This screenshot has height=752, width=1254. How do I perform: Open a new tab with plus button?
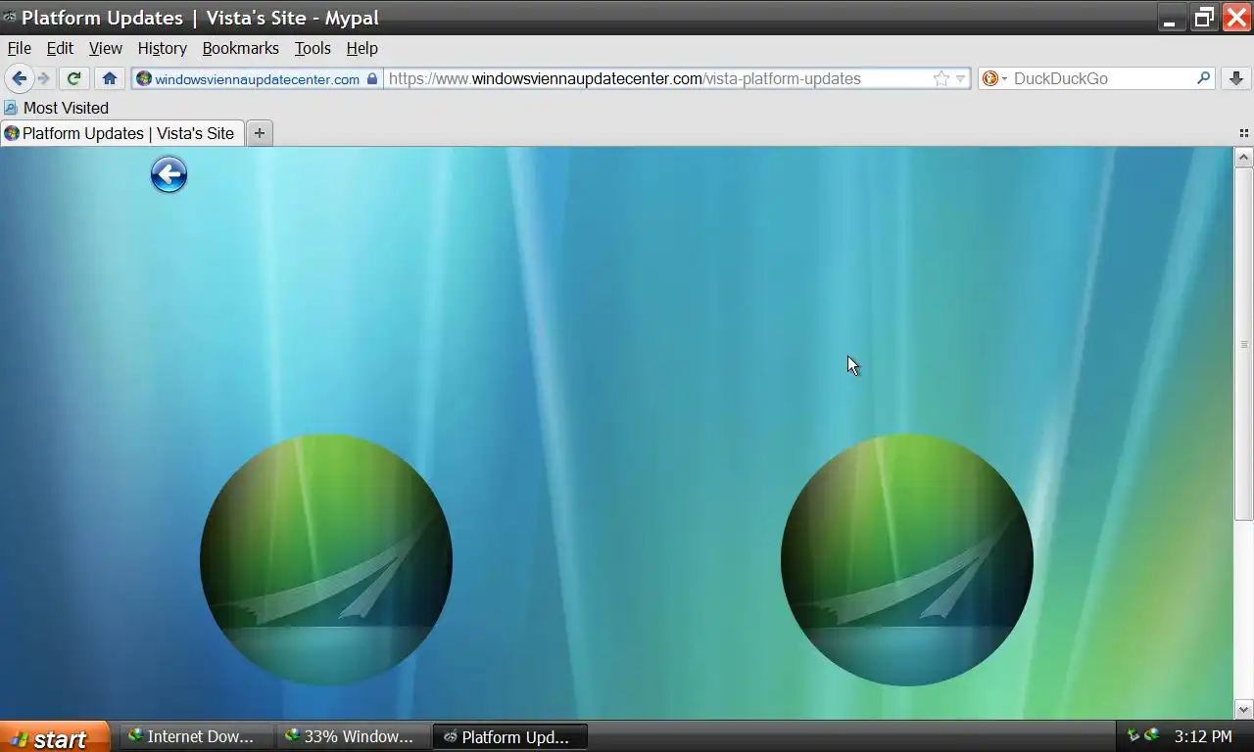click(259, 133)
